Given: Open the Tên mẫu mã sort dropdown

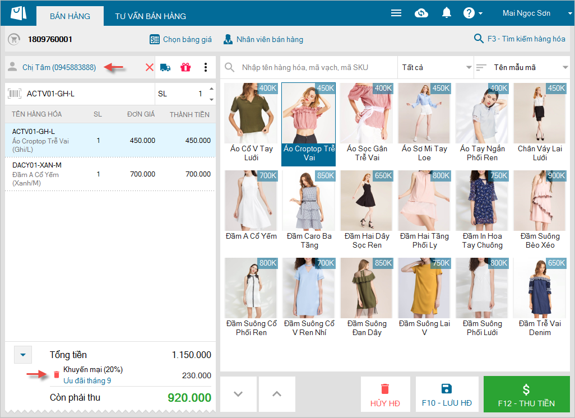Looking at the screenshot, I should [521, 67].
